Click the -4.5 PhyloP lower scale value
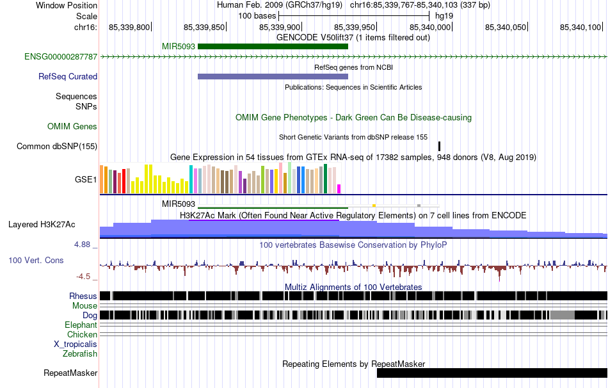This screenshot has width=608, height=388. tap(83, 276)
